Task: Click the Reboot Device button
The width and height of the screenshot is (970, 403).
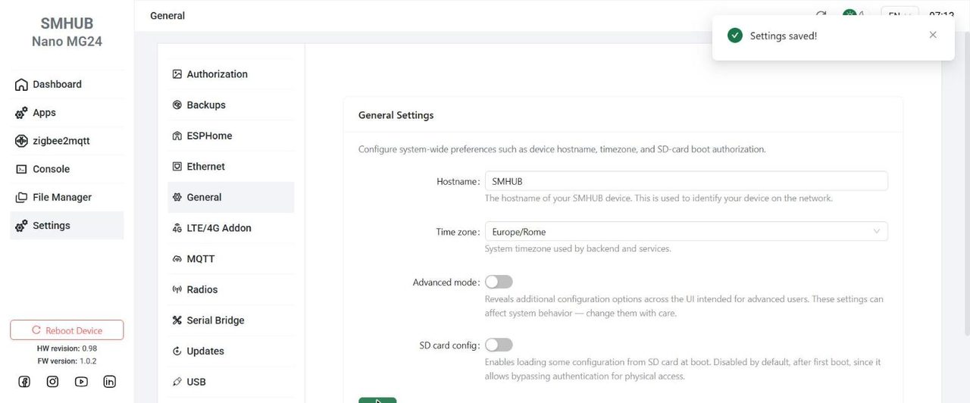Action: click(x=67, y=330)
